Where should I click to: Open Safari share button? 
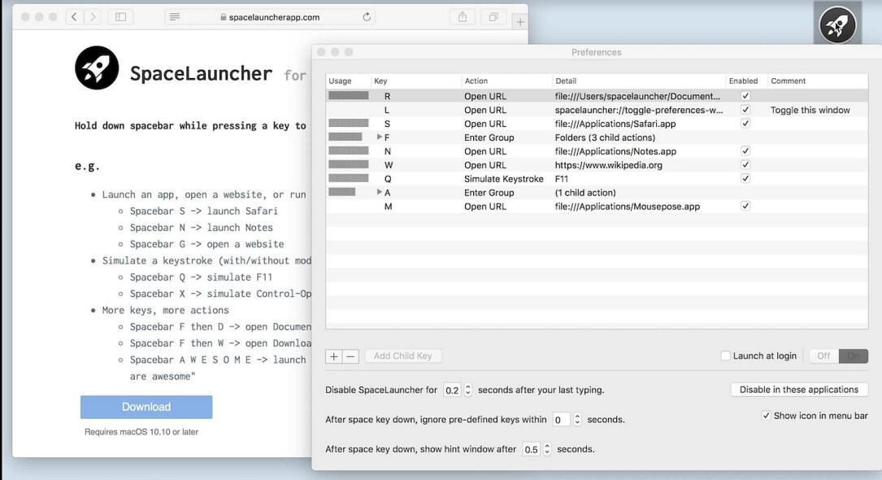coord(463,16)
